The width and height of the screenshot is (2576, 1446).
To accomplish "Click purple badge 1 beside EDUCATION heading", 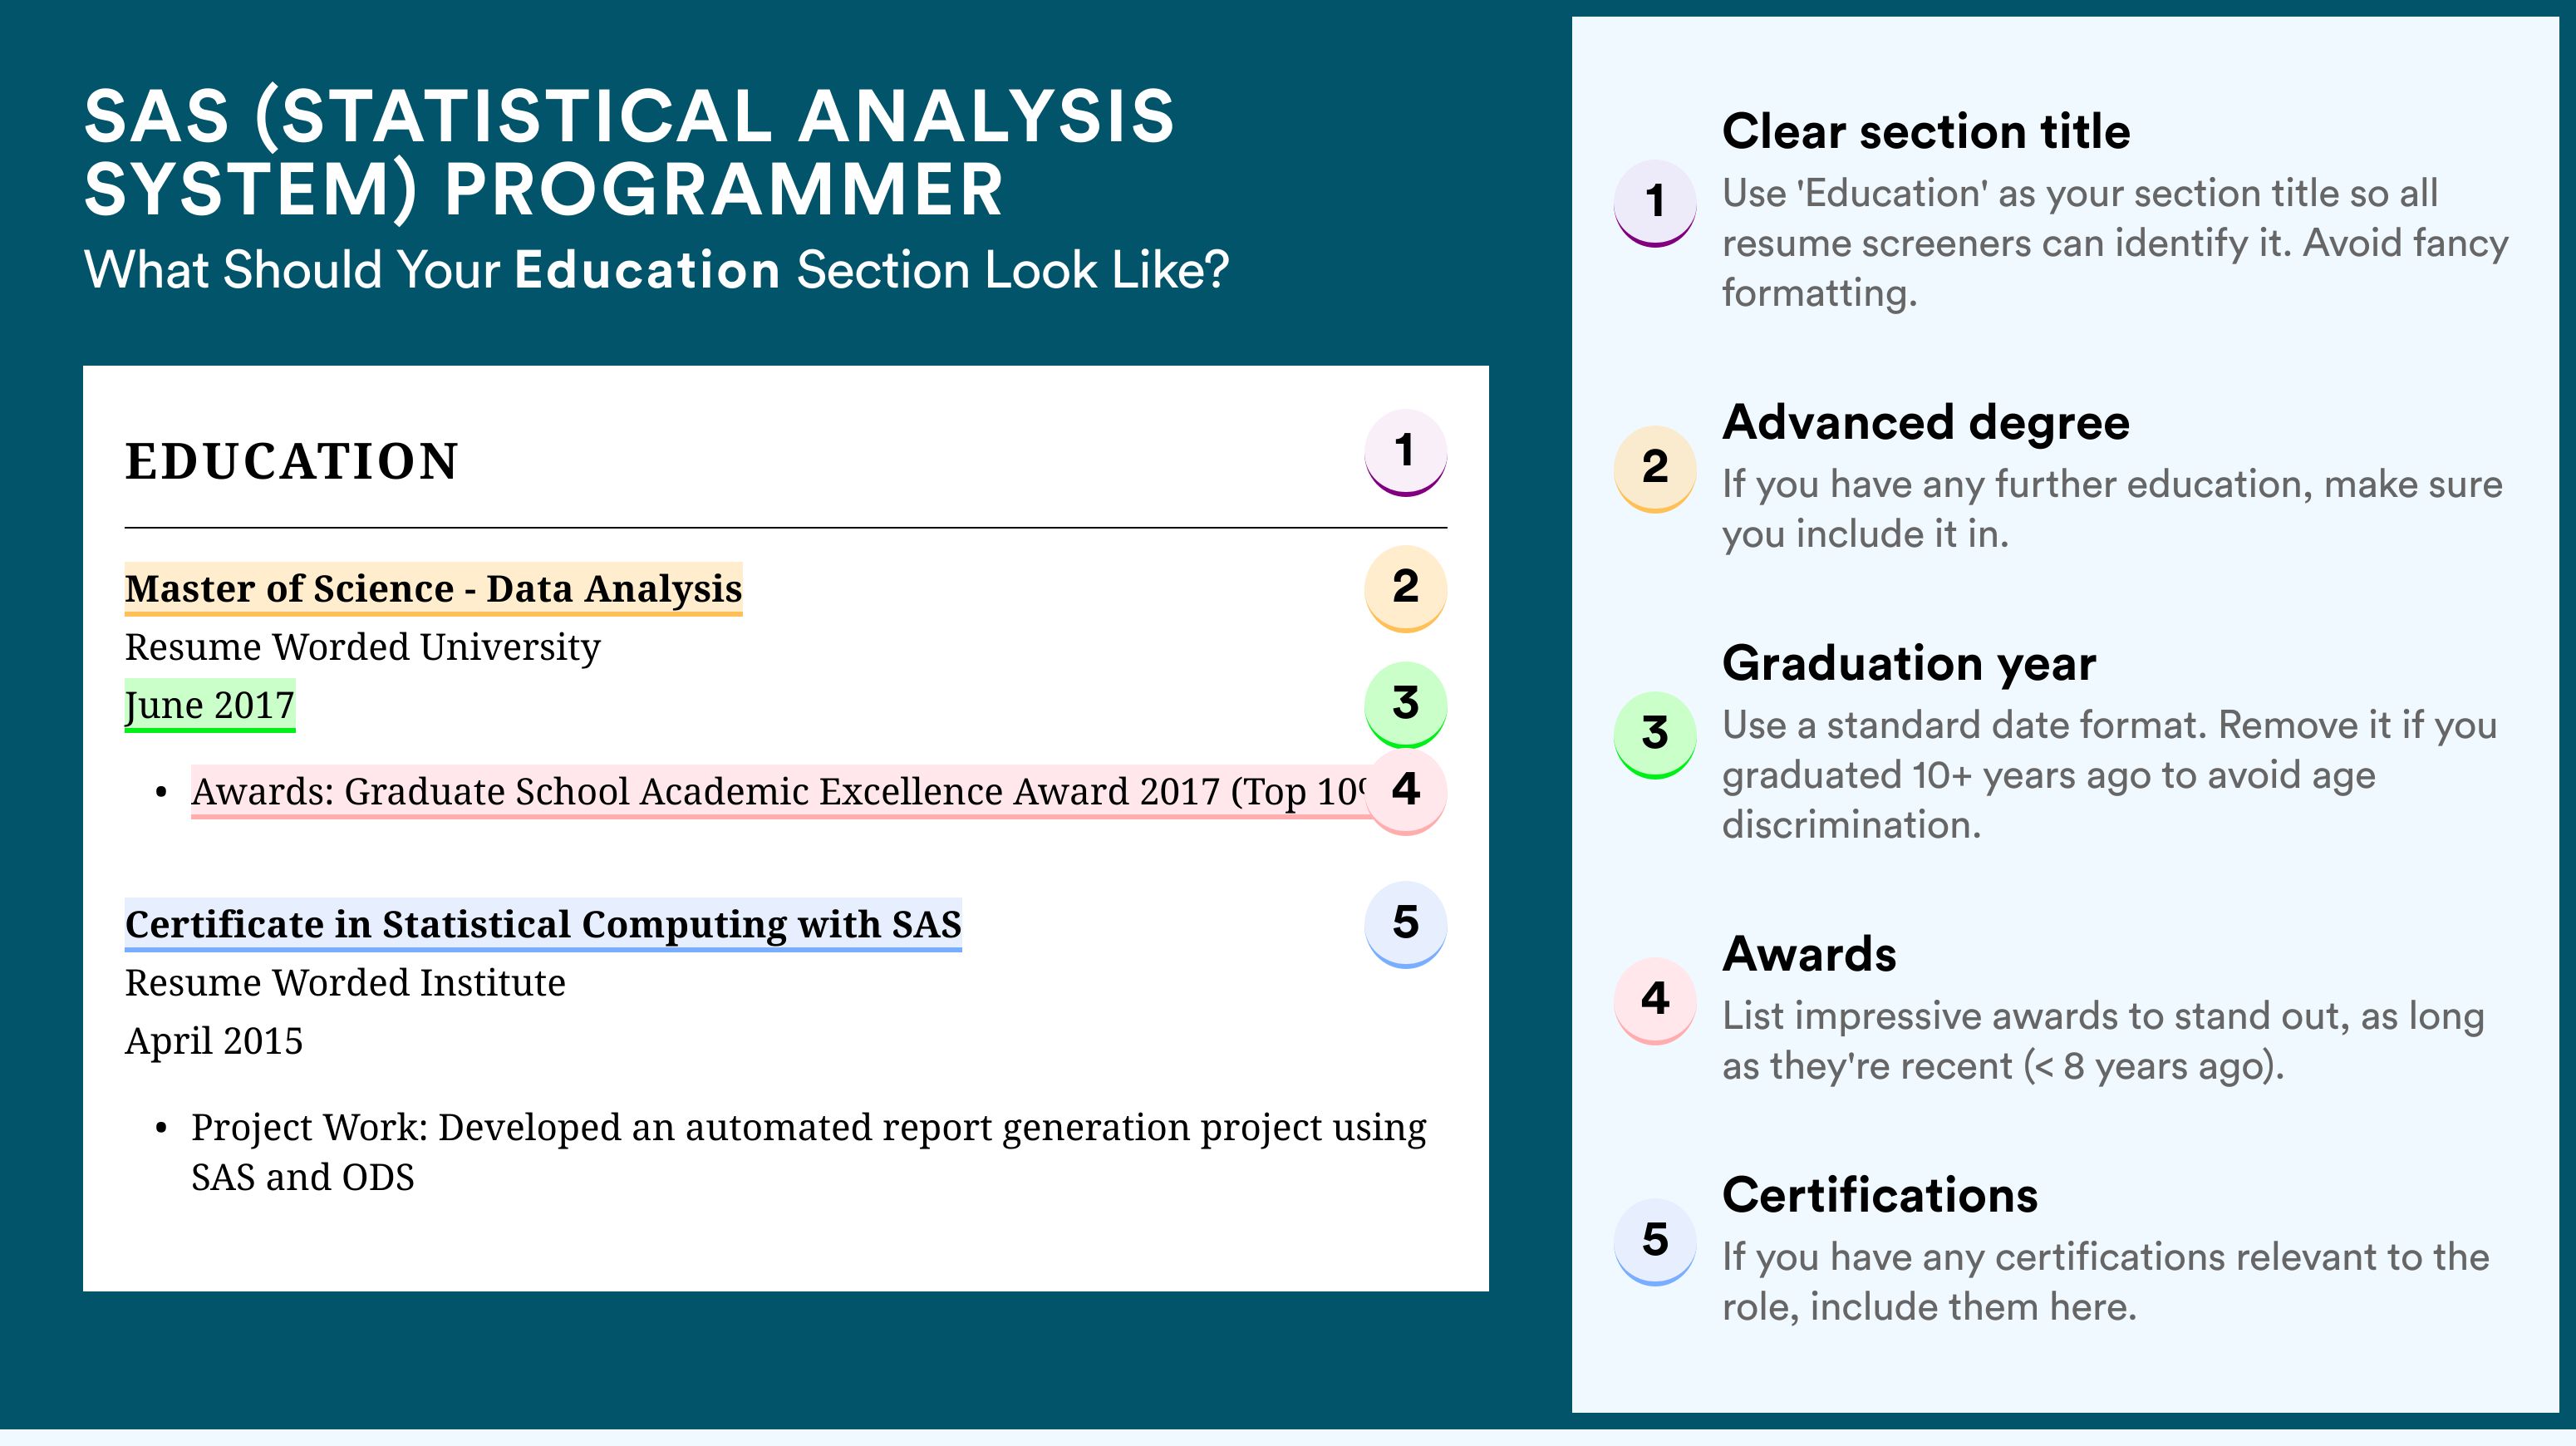I will coord(1405,452).
